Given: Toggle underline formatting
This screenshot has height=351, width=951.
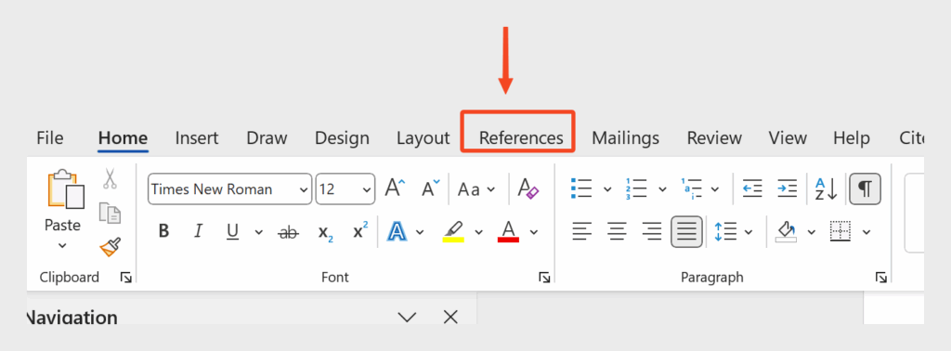Looking at the screenshot, I should [232, 231].
